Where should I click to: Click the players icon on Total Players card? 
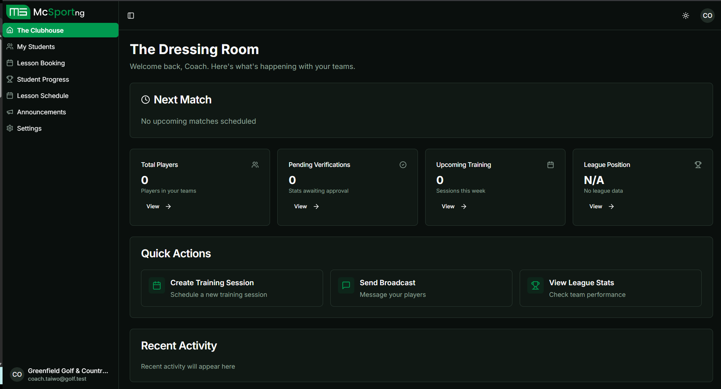255,164
